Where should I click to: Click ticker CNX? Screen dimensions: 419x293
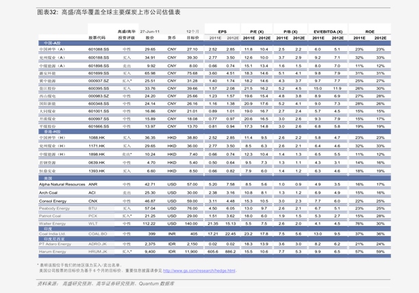[x=93, y=201]
